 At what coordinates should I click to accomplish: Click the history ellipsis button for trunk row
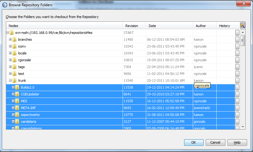[237, 81]
